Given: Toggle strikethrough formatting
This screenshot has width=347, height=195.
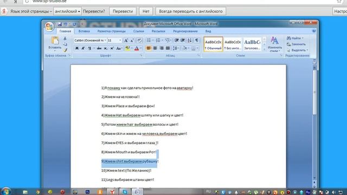Looking at the screenshot, I should coord(99,48).
